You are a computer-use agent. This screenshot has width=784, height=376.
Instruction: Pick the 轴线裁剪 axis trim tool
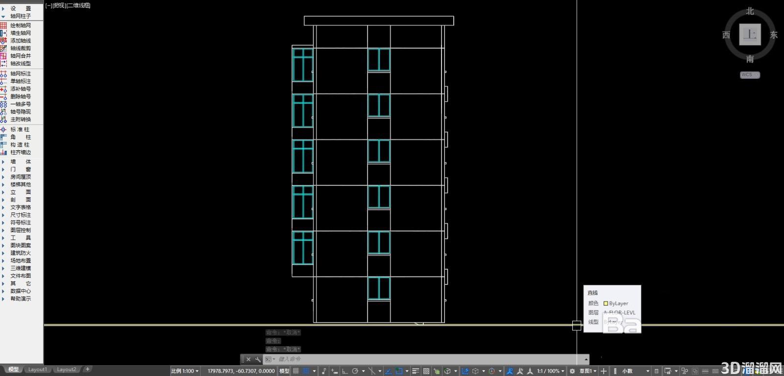pos(20,48)
